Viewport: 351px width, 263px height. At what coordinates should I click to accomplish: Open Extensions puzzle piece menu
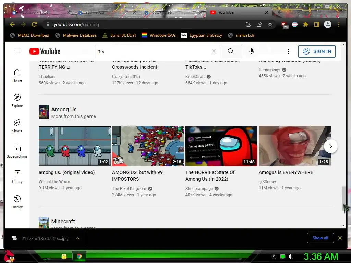pyautogui.click(x=305, y=24)
